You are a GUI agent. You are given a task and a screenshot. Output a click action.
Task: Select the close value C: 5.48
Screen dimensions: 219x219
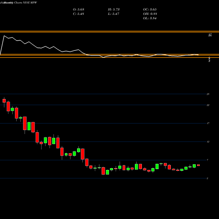(78, 14)
